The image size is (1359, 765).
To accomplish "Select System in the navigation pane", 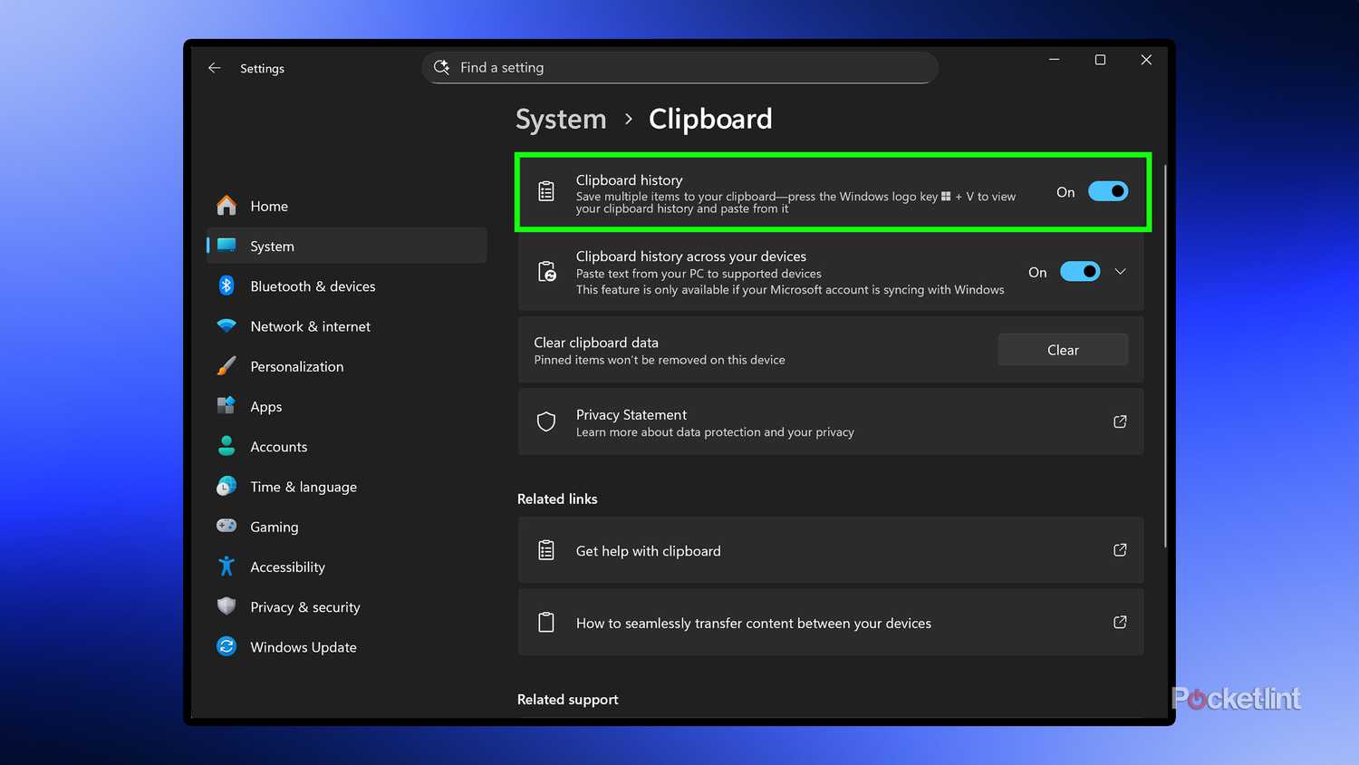I will [272, 246].
